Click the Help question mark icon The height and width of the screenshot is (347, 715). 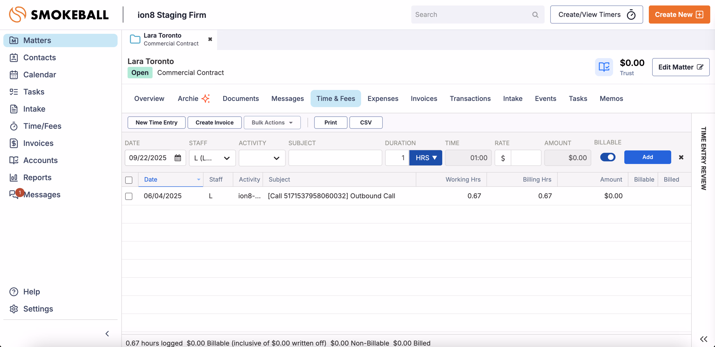point(14,292)
